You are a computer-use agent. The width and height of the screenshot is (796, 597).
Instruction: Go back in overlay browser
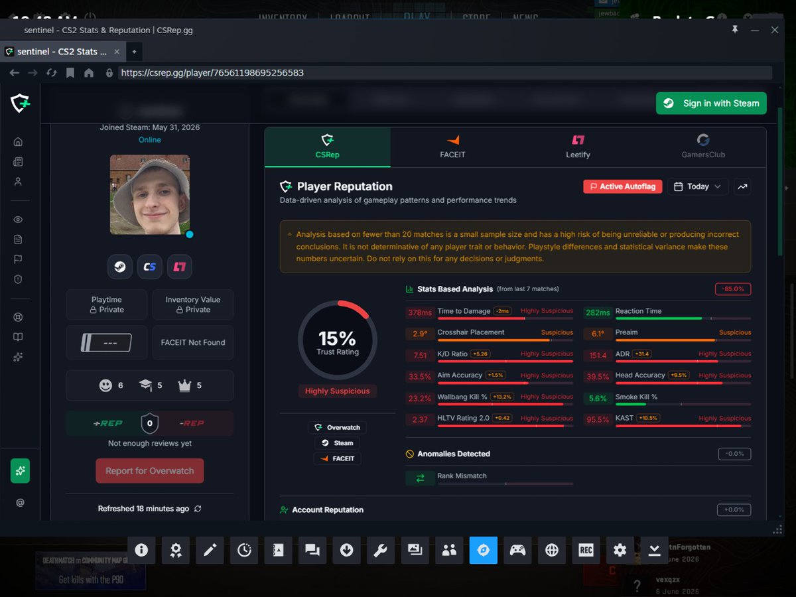14,73
